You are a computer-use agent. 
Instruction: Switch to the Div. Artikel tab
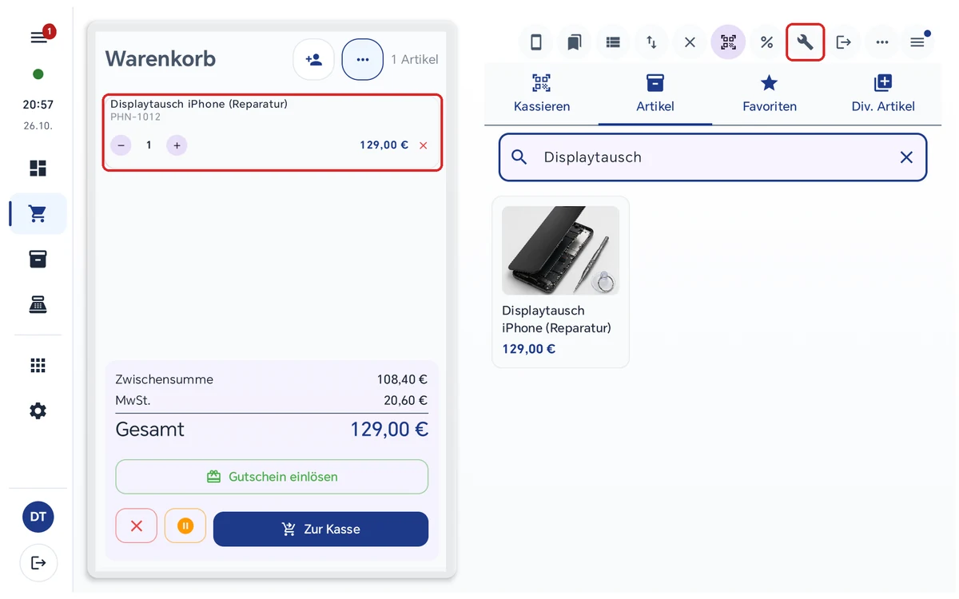[883, 93]
